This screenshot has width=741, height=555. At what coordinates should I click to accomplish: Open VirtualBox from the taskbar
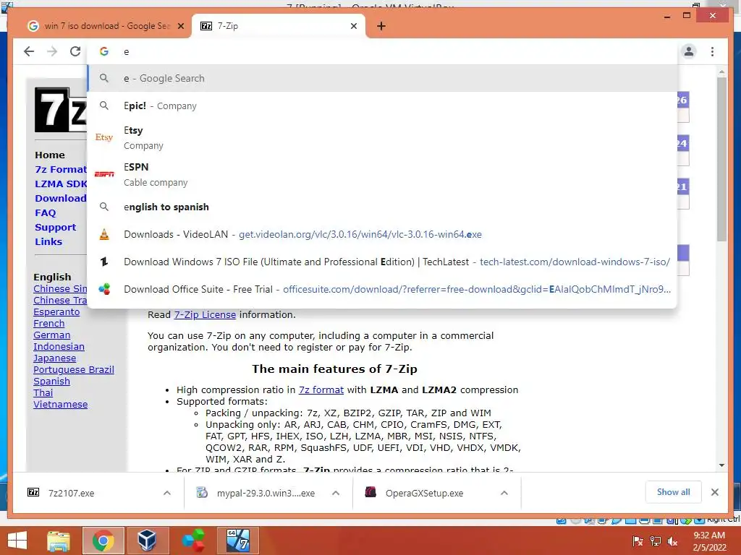tap(147, 541)
